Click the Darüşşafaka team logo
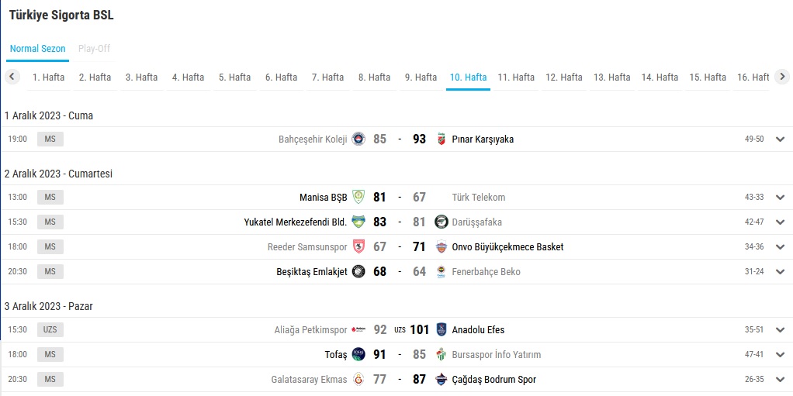 coord(442,222)
